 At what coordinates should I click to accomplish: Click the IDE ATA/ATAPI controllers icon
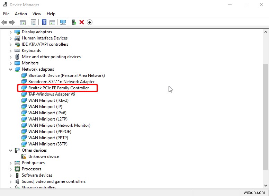[17, 44]
